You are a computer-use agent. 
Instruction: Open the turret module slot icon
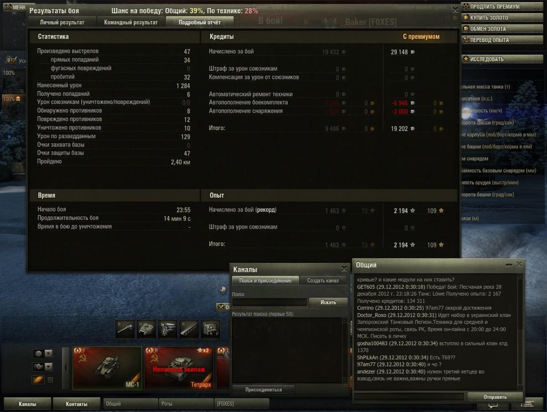(146, 329)
